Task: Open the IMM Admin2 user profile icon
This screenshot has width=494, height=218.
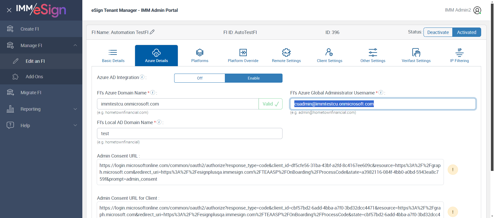Action: tap(477, 10)
